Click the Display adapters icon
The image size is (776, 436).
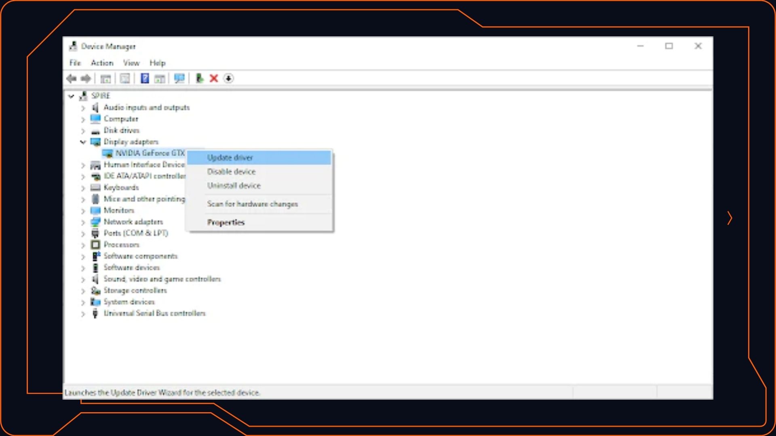(x=95, y=142)
